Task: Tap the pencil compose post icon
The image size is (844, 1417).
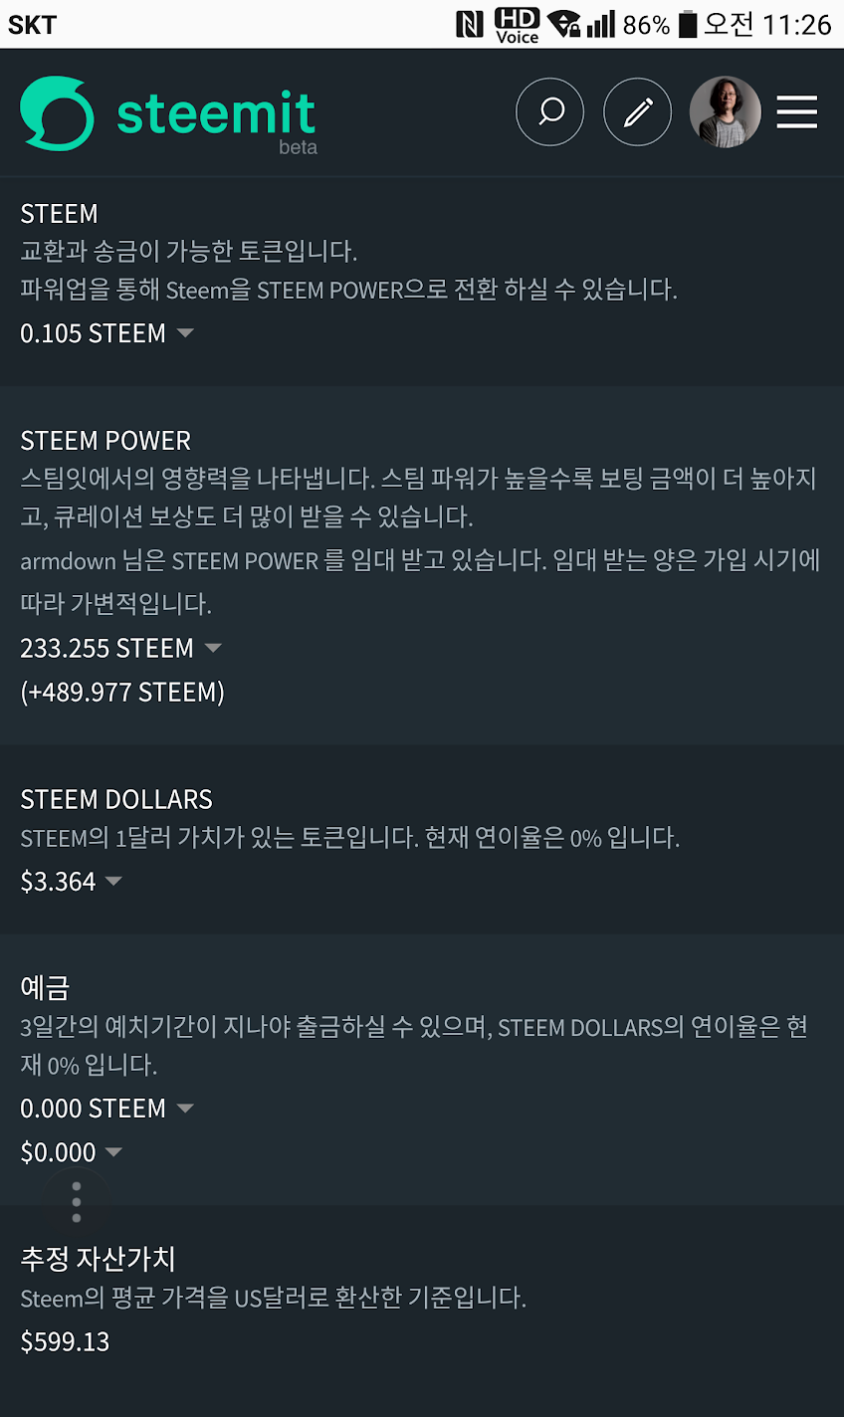Action: [x=637, y=112]
